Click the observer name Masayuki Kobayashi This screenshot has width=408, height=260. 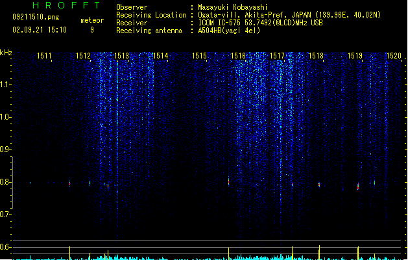(x=232, y=7)
